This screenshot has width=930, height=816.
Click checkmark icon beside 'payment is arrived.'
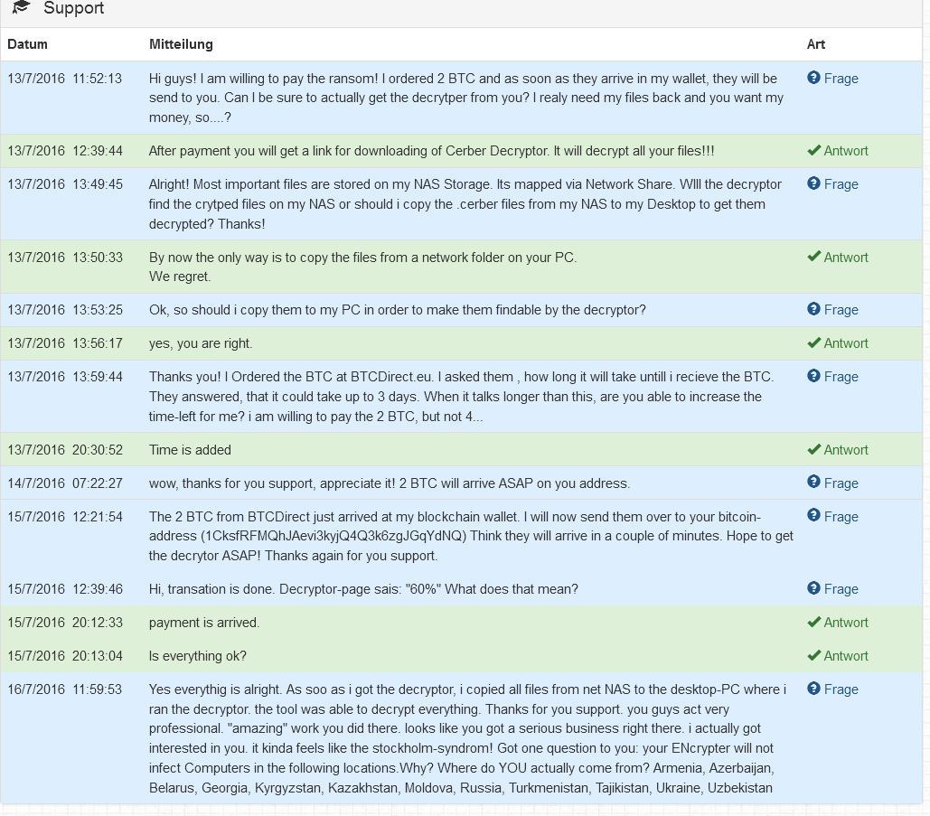tap(813, 623)
